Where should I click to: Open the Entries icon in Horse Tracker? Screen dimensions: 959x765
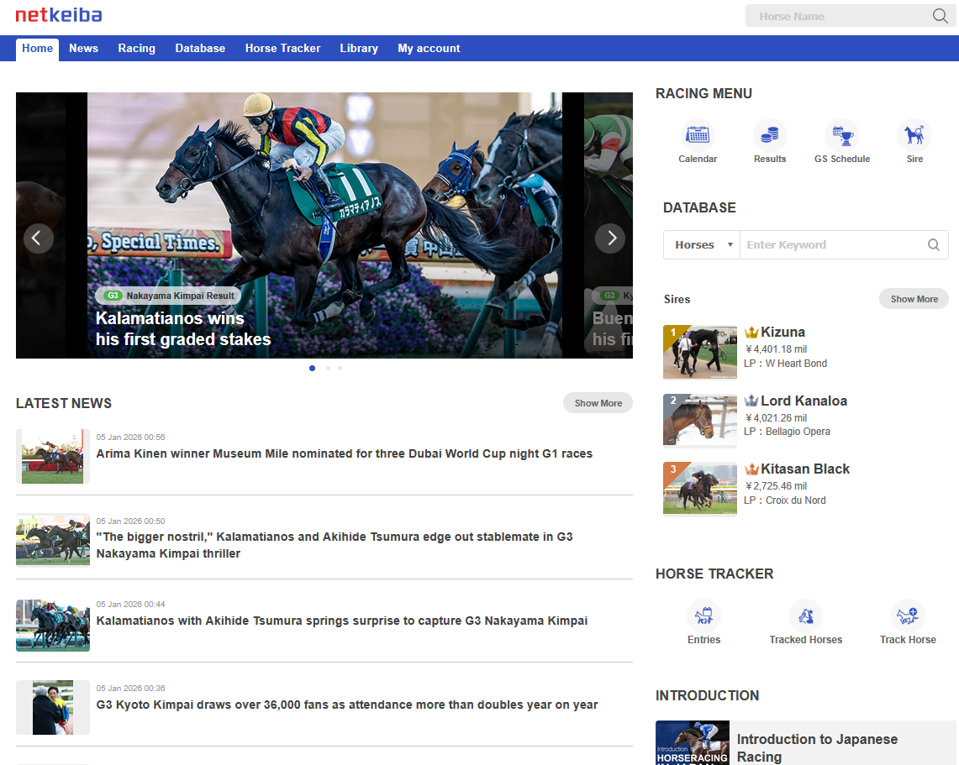(703, 616)
